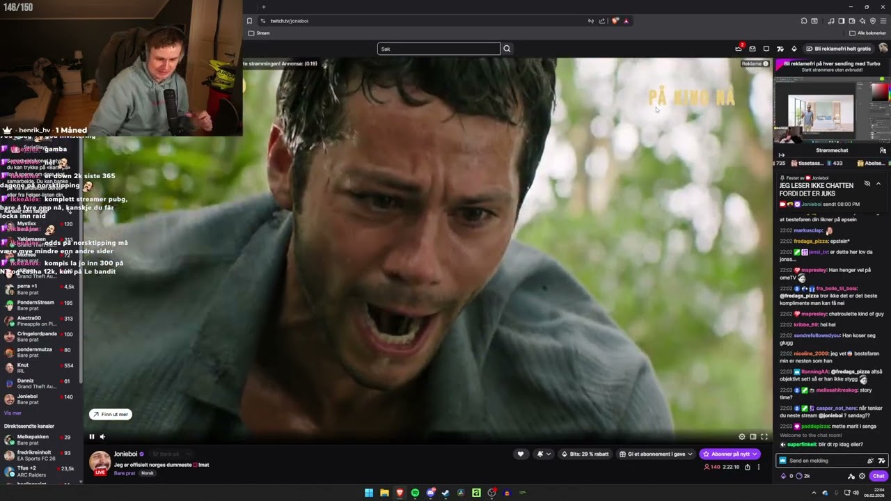The image size is (891, 501).
Task: Open the Stream bookmark folder
Action: pos(259,33)
